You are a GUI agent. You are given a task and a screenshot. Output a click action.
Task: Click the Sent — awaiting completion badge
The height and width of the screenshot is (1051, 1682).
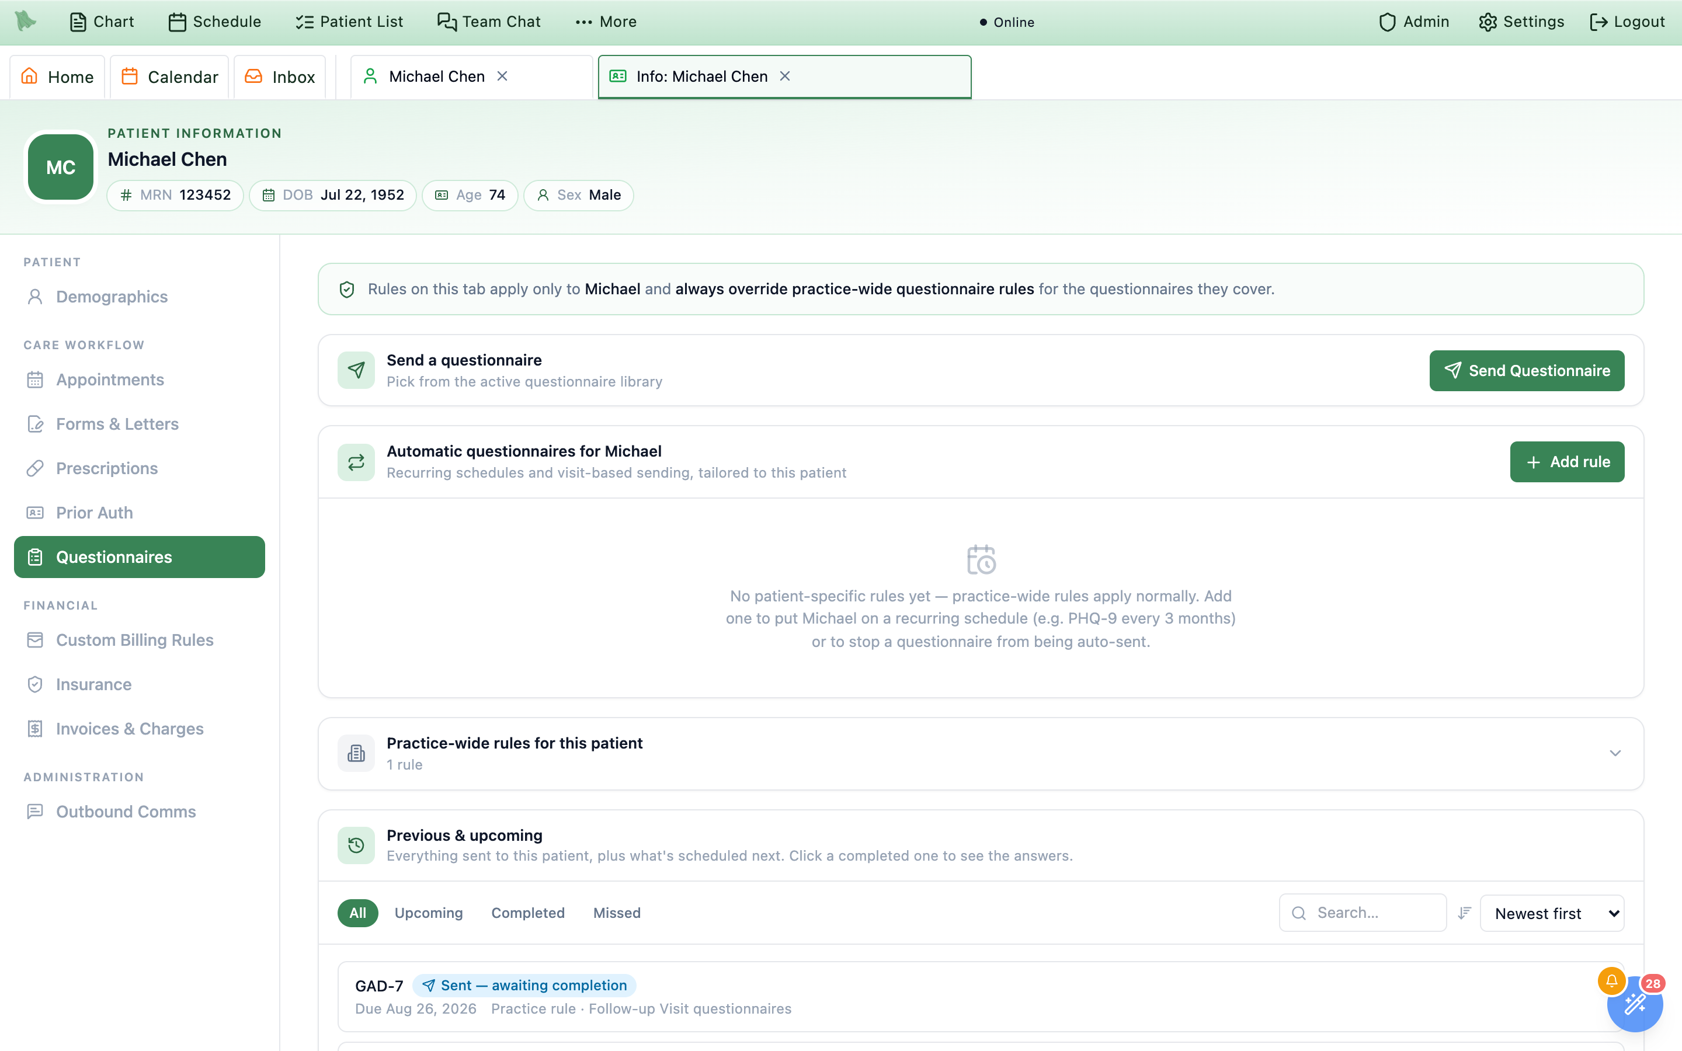click(x=525, y=986)
